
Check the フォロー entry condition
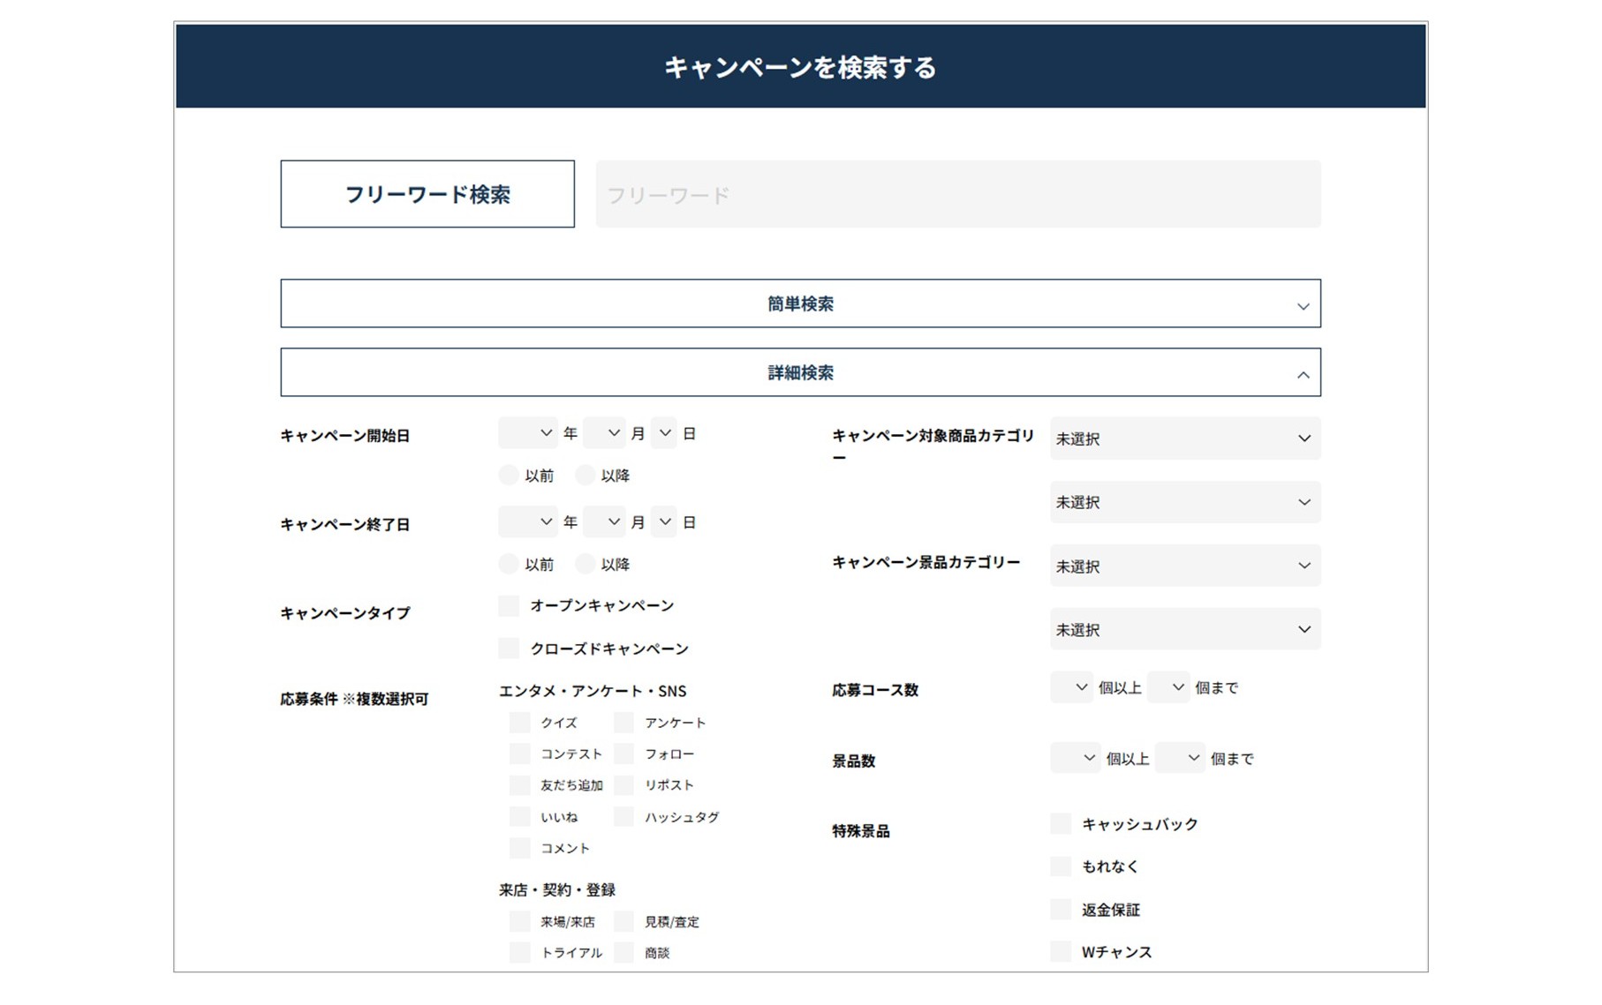point(623,754)
